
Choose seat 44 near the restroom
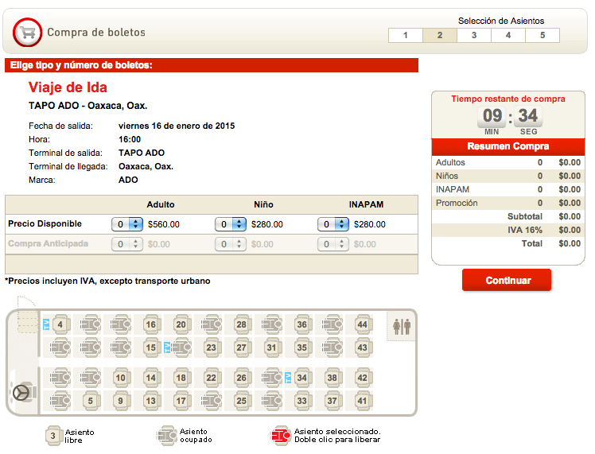pyautogui.click(x=362, y=324)
